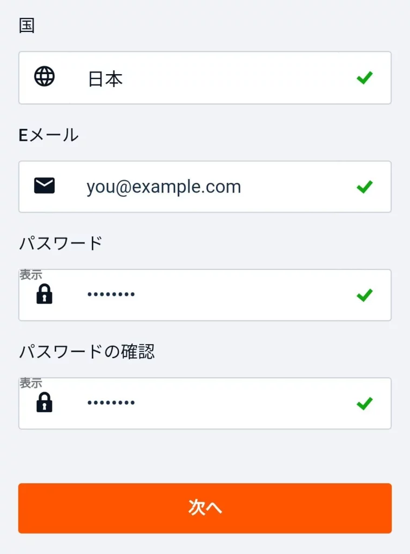Click the 国 field label
This screenshot has width=410, height=554.
pos(26,26)
